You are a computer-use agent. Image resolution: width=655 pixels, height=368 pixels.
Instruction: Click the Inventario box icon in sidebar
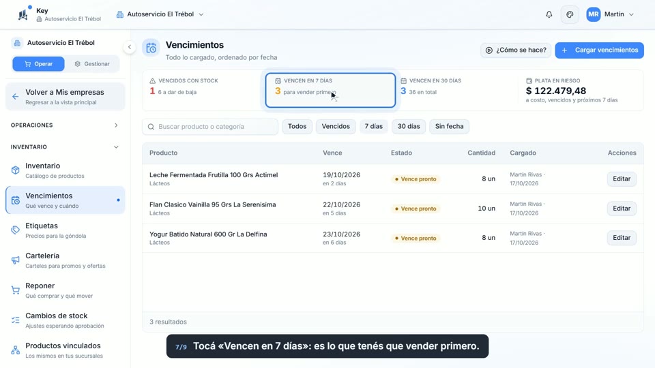(x=16, y=170)
